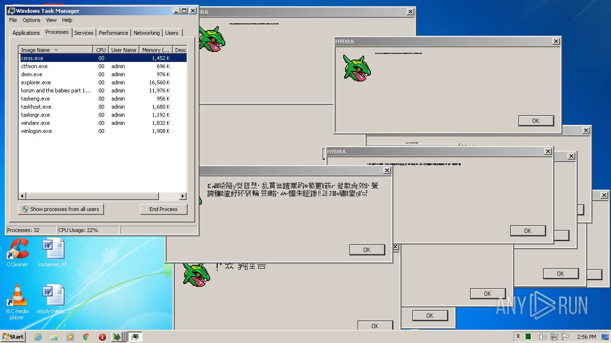Select the dwm.exe process row
This screenshot has height=343, width=611.
tap(103, 74)
